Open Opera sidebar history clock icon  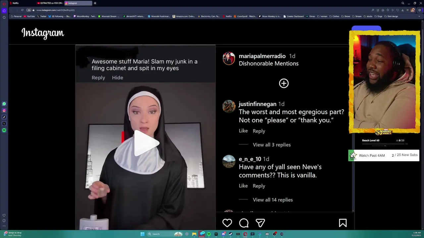[4, 220]
